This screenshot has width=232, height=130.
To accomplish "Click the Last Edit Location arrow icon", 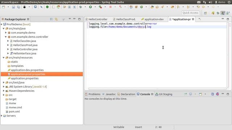I will pyautogui.click(x=198, y=7).
